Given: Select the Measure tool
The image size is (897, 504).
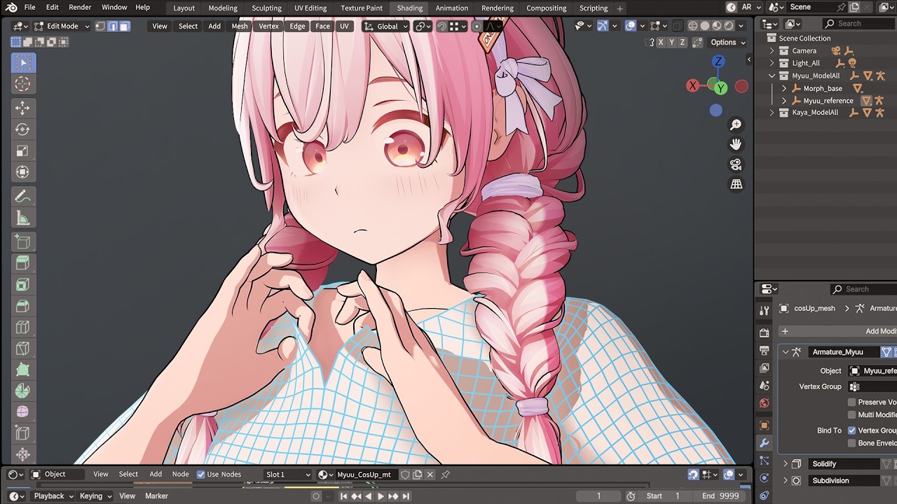Looking at the screenshot, I should 22,218.
